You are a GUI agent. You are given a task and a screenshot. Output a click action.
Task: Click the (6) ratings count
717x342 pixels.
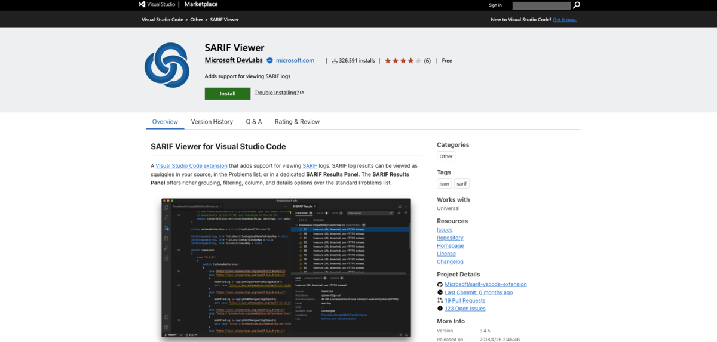click(427, 60)
